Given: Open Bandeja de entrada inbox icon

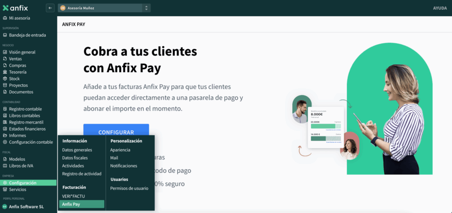Looking at the screenshot, I should [x=5, y=35].
